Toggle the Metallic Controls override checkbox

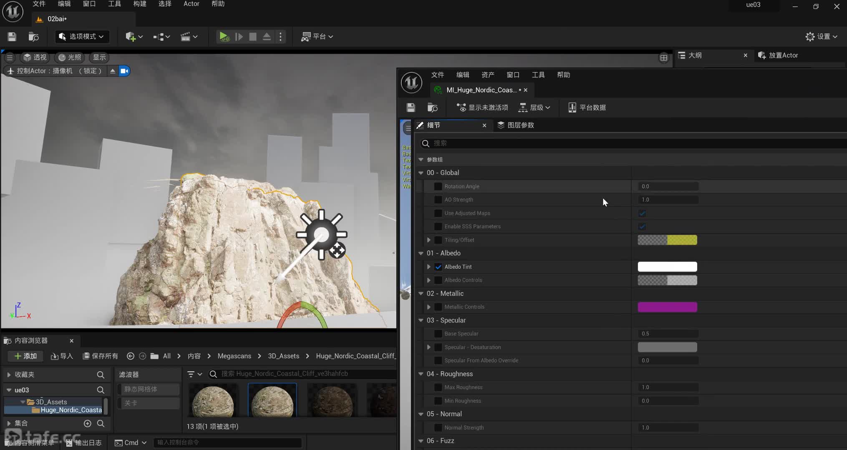(x=438, y=307)
